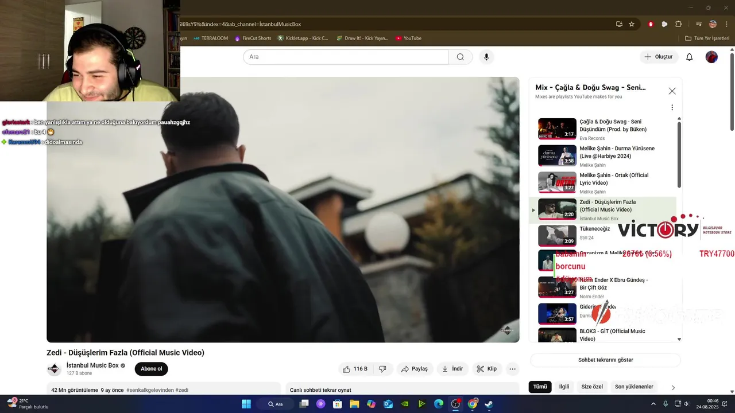
Task: Open Outlook from the taskbar
Action: click(x=388, y=404)
